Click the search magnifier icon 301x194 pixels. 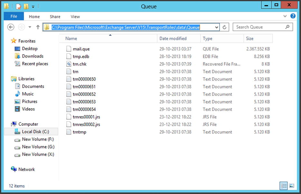click(287, 27)
